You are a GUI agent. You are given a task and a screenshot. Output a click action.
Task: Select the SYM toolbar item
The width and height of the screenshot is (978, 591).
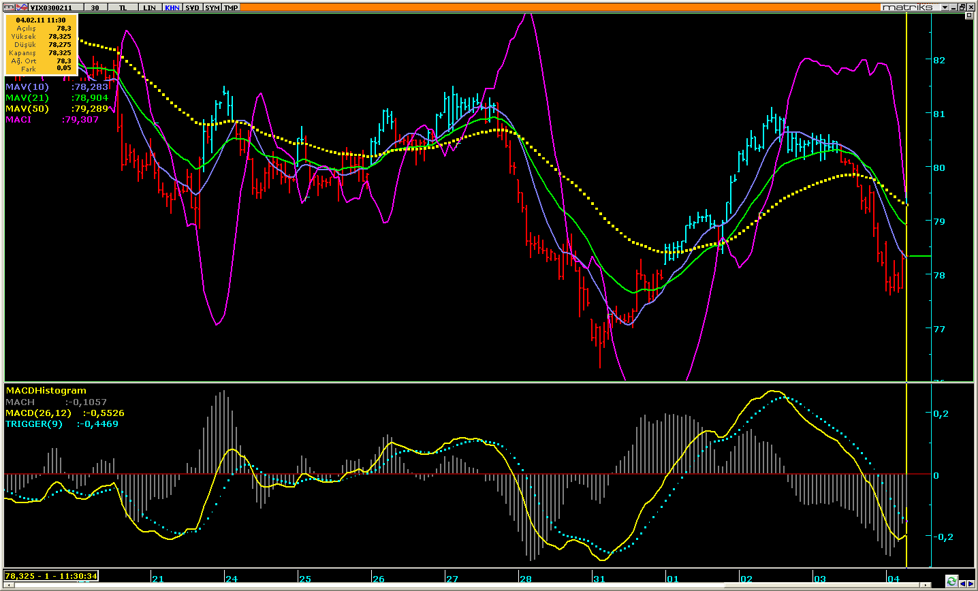(212, 7)
